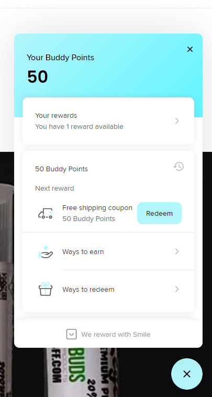This screenshot has width=212, height=397.
Task: Open the Your rewards card
Action: tap(108, 121)
